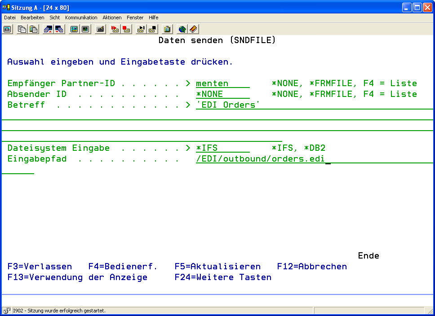Click F12=Abbrechen function key label
This screenshot has height=316, width=435.
pos(312,267)
